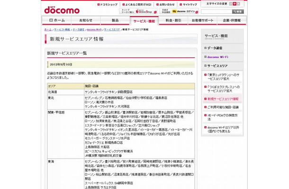Image resolution: width=289 pixels, height=189 pixels.
Task: Click the 上島珈琲店 大船店 entry
Action: (x=97, y=147)
